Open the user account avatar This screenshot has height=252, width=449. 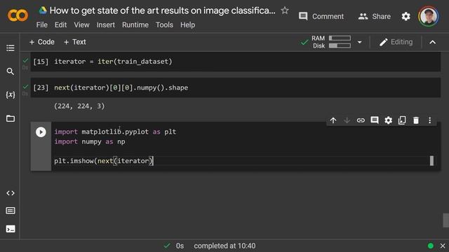click(x=429, y=16)
